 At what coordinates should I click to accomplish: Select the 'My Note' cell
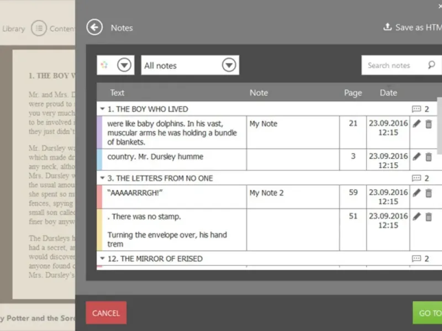293,132
